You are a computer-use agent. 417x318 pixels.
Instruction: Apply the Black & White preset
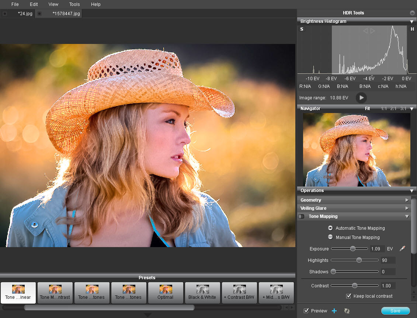coord(202,293)
